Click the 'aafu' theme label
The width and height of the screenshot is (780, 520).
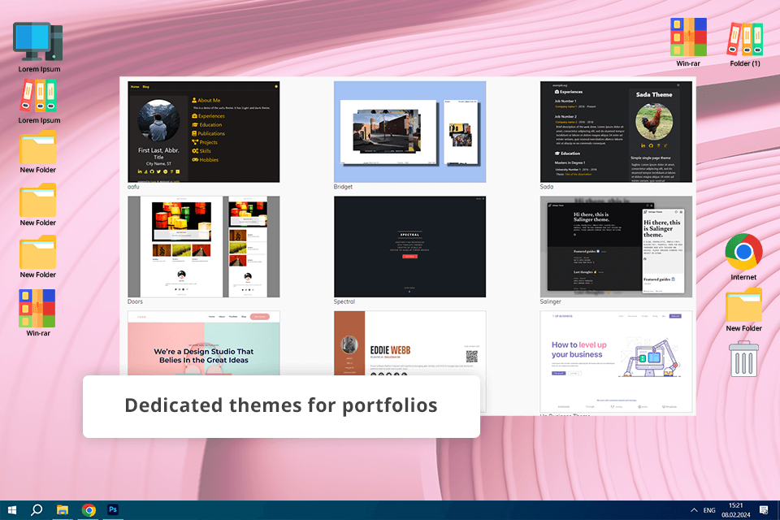[x=133, y=187]
